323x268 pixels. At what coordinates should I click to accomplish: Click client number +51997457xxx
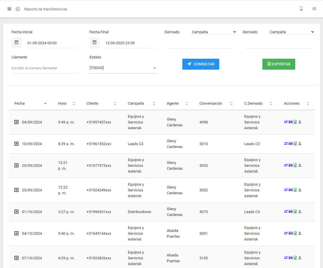point(99,122)
